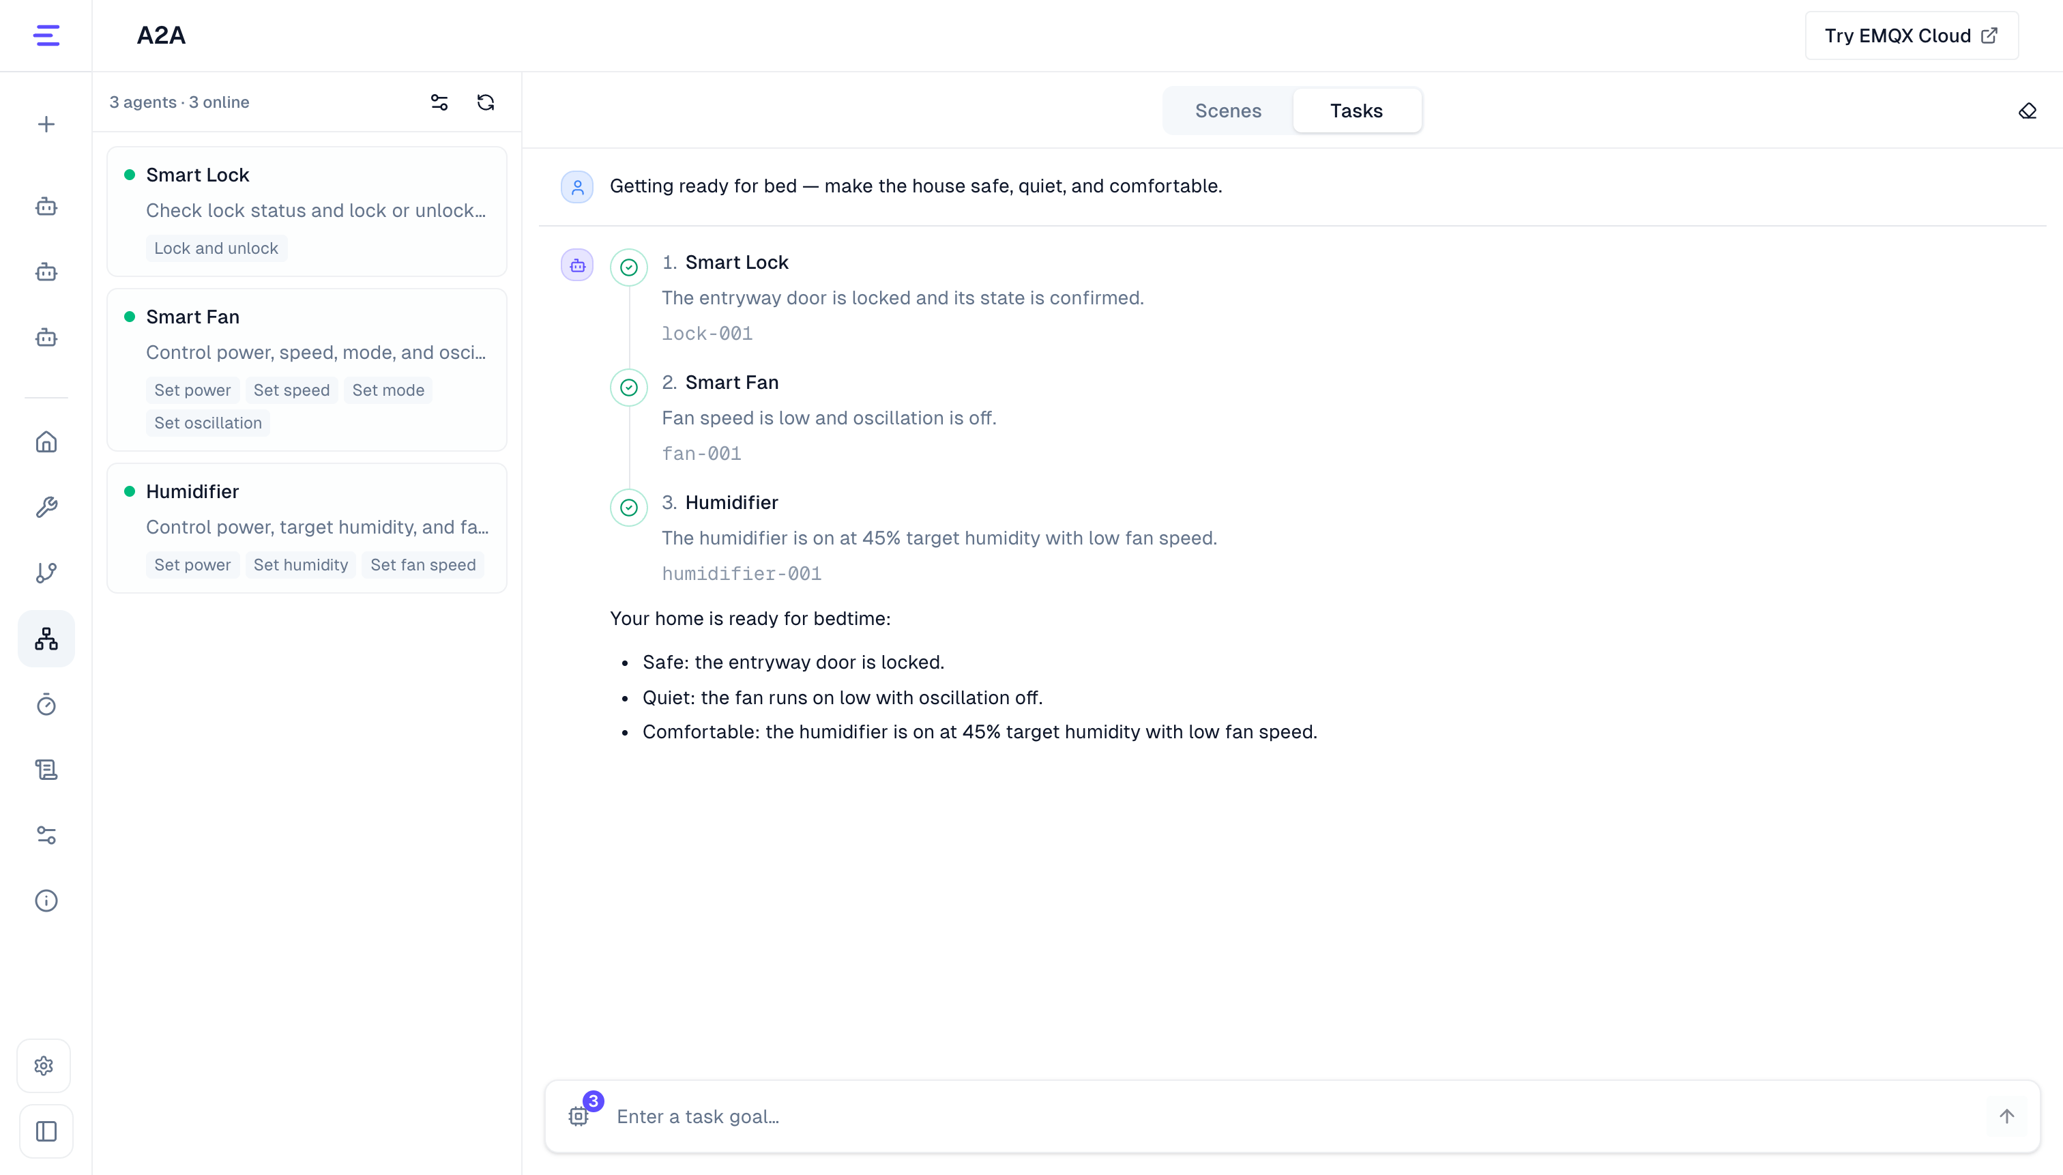The height and width of the screenshot is (1175, 2063).
Task: Click the Set oscillation skill tag
Action: pos(208,423)
